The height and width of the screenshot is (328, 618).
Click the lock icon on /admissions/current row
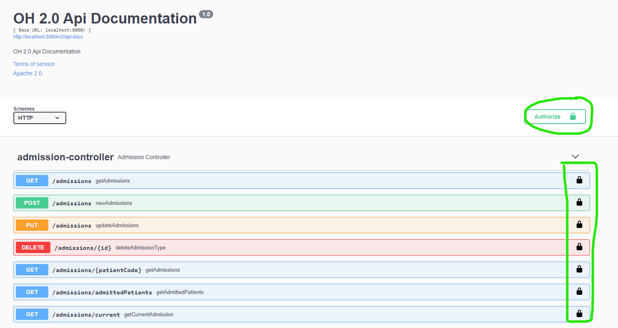click(579, 313)
